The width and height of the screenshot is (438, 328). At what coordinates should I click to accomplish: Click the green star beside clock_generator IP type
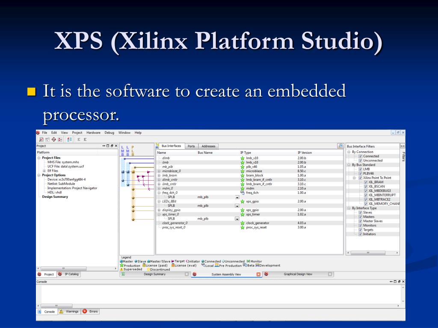(x=243, y=223)
